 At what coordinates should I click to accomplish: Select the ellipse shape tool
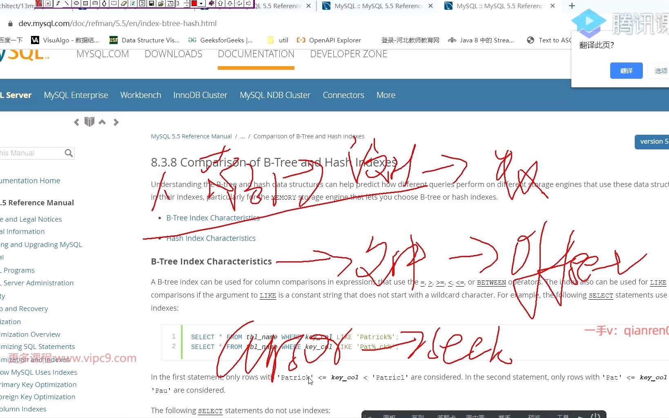pyautogui.click(x=76, y=3)
